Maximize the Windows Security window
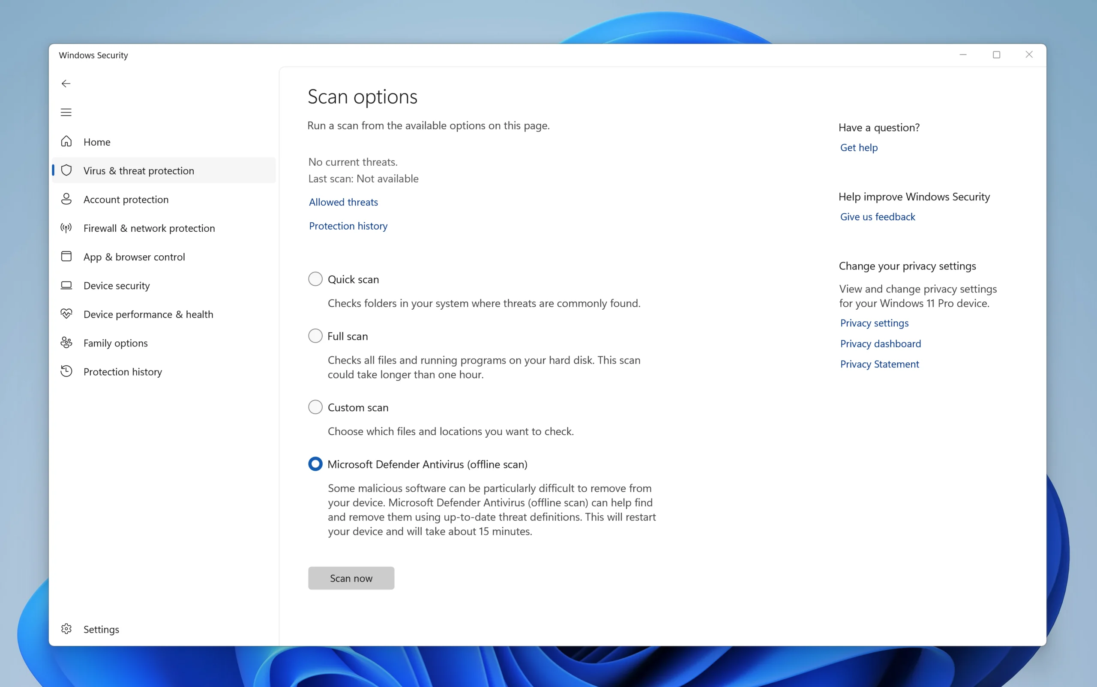 pos(997,54)
